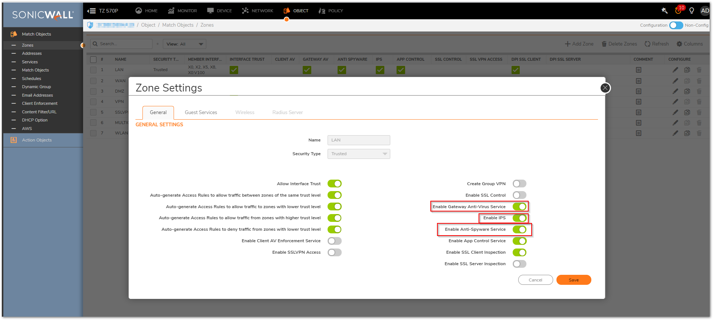Viewport: 713px width, 320px height.
Task: Toggle auto-generate rules between same trust level zones
Action: point(334,195)
